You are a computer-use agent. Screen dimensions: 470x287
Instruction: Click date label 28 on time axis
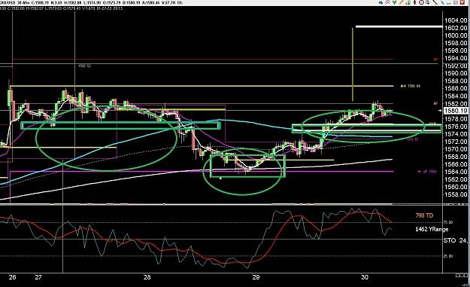tap(147, 277)
